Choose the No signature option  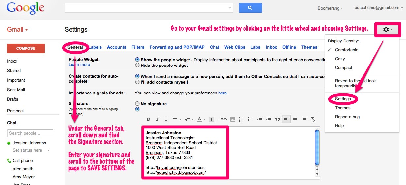point(137,104)
